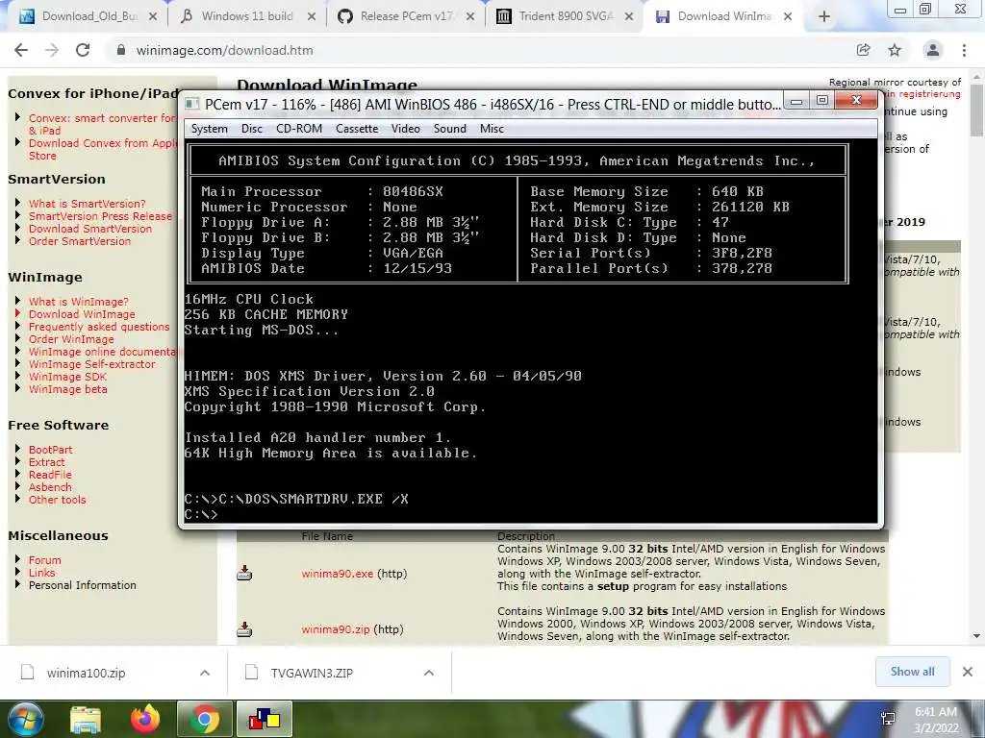Open the Frequently asked questions link
985x738 pixels.
tap(99, 327)
